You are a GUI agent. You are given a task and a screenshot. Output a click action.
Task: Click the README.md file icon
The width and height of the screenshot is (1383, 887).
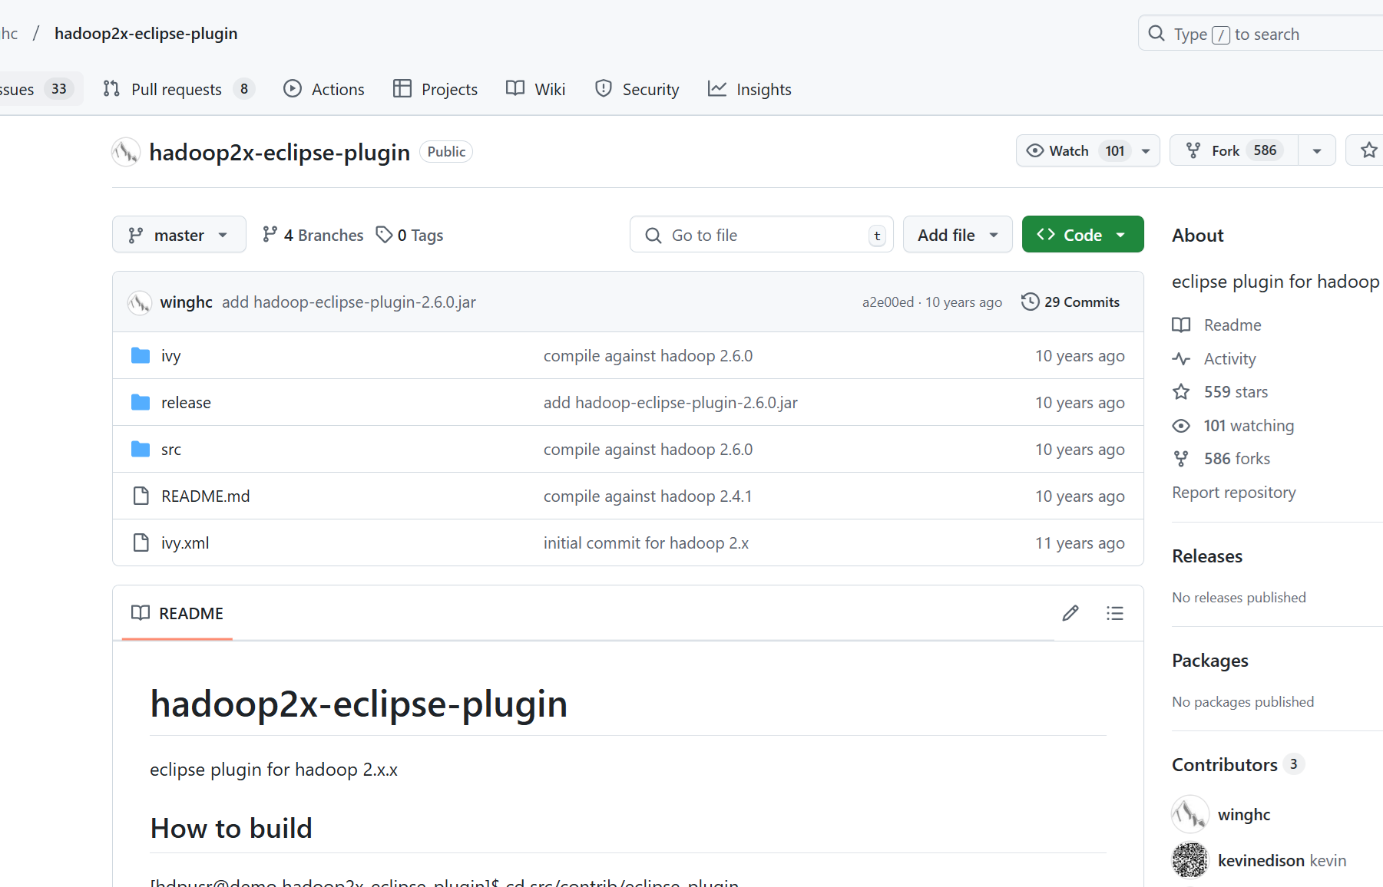click(141, 496)
